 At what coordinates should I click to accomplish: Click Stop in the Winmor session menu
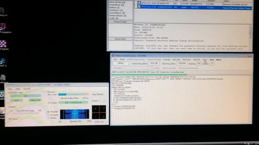pos(212,60)
